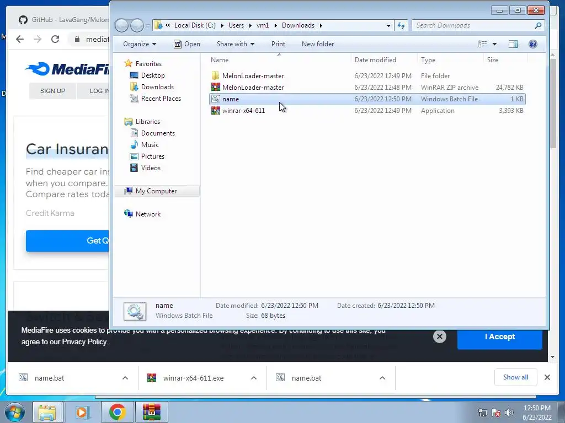
Task: Open Windows Media Player taskbar icon
Action: 82,412
